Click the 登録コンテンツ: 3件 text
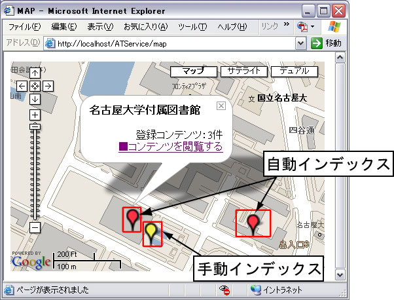394x300 pixels. point(179,135)
